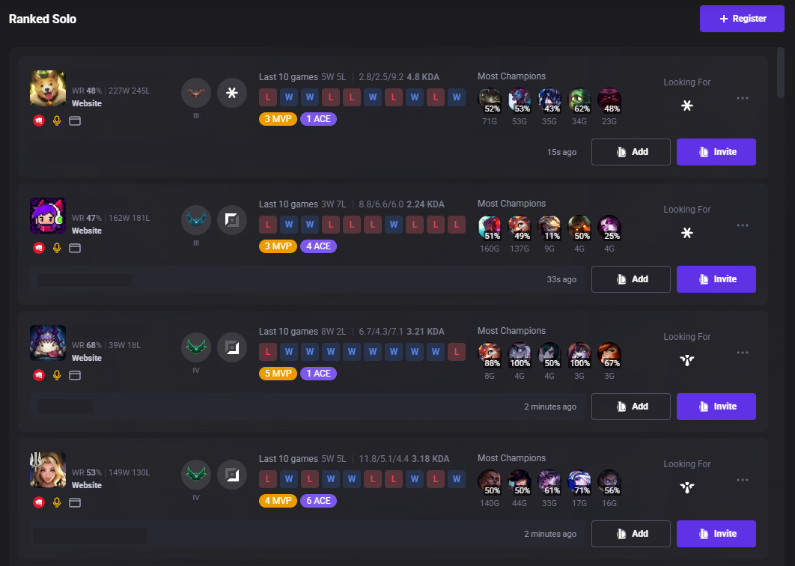Click the top champion with 88% winrate
Viewport: 795px width, 566px height.
click(490, 355)
